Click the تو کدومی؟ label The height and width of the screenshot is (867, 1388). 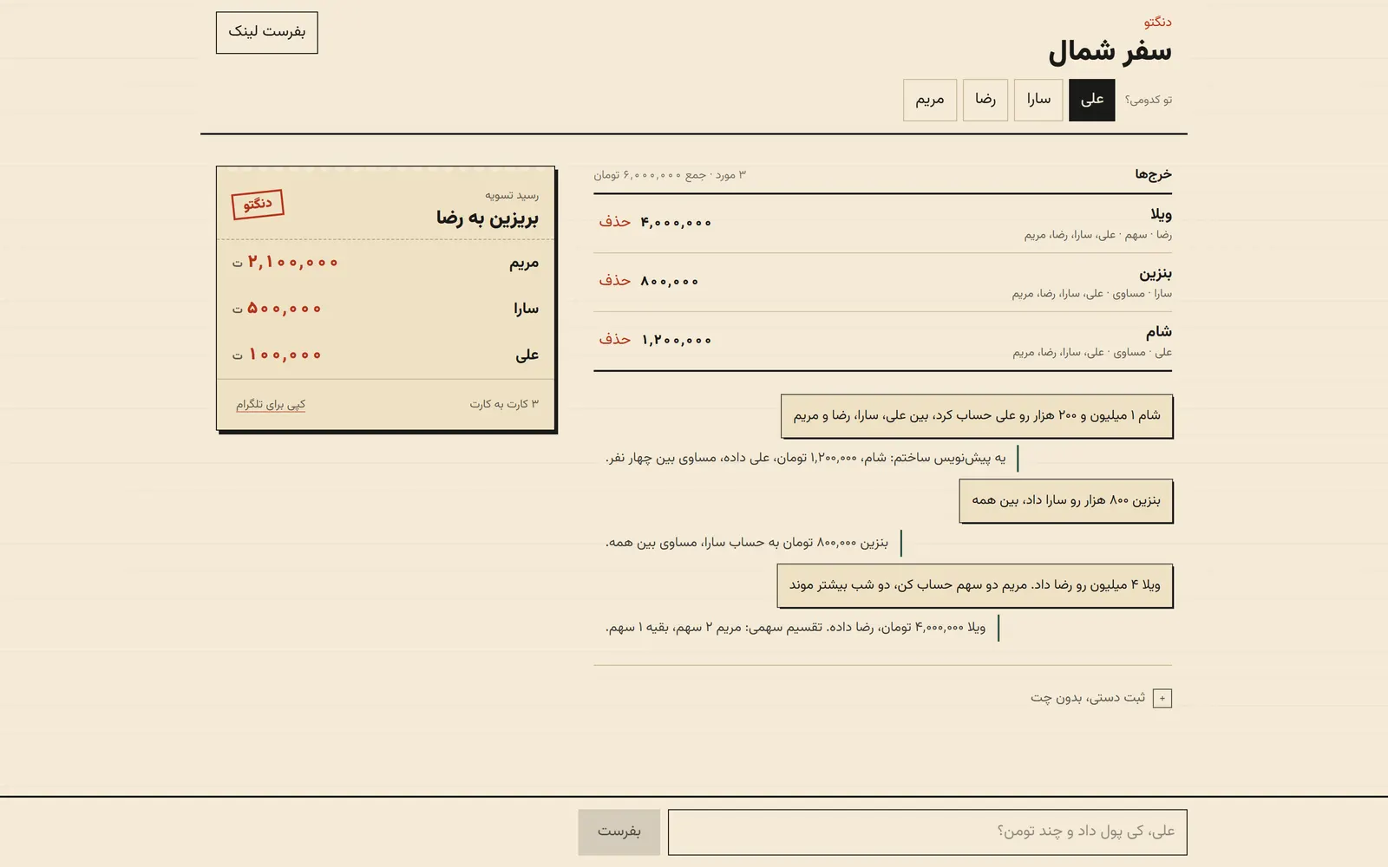(x=1149, y=100)
